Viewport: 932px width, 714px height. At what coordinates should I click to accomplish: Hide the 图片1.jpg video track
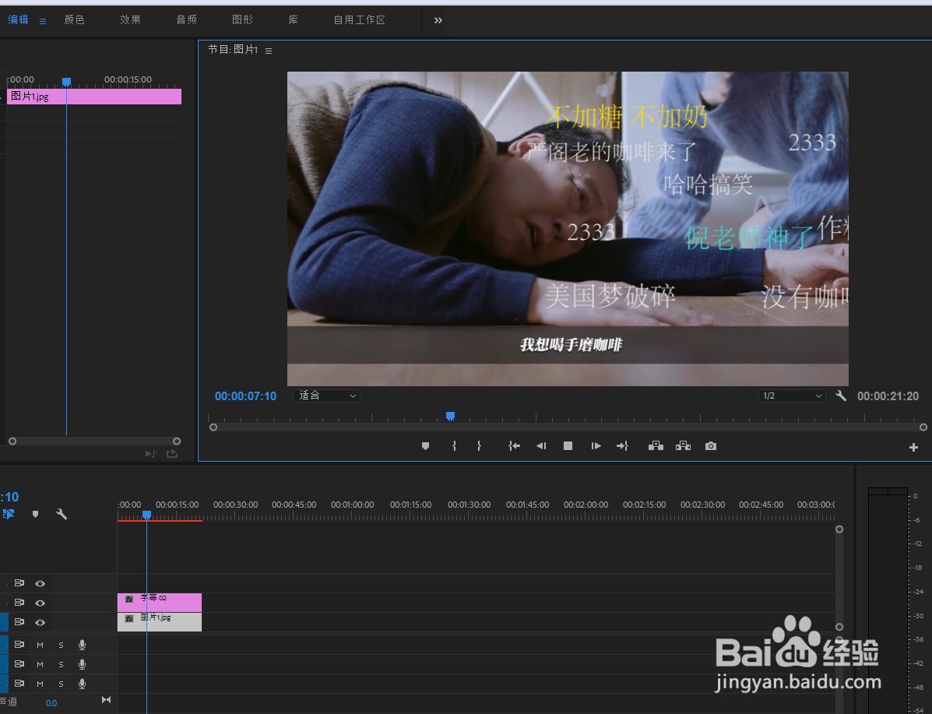40,622
